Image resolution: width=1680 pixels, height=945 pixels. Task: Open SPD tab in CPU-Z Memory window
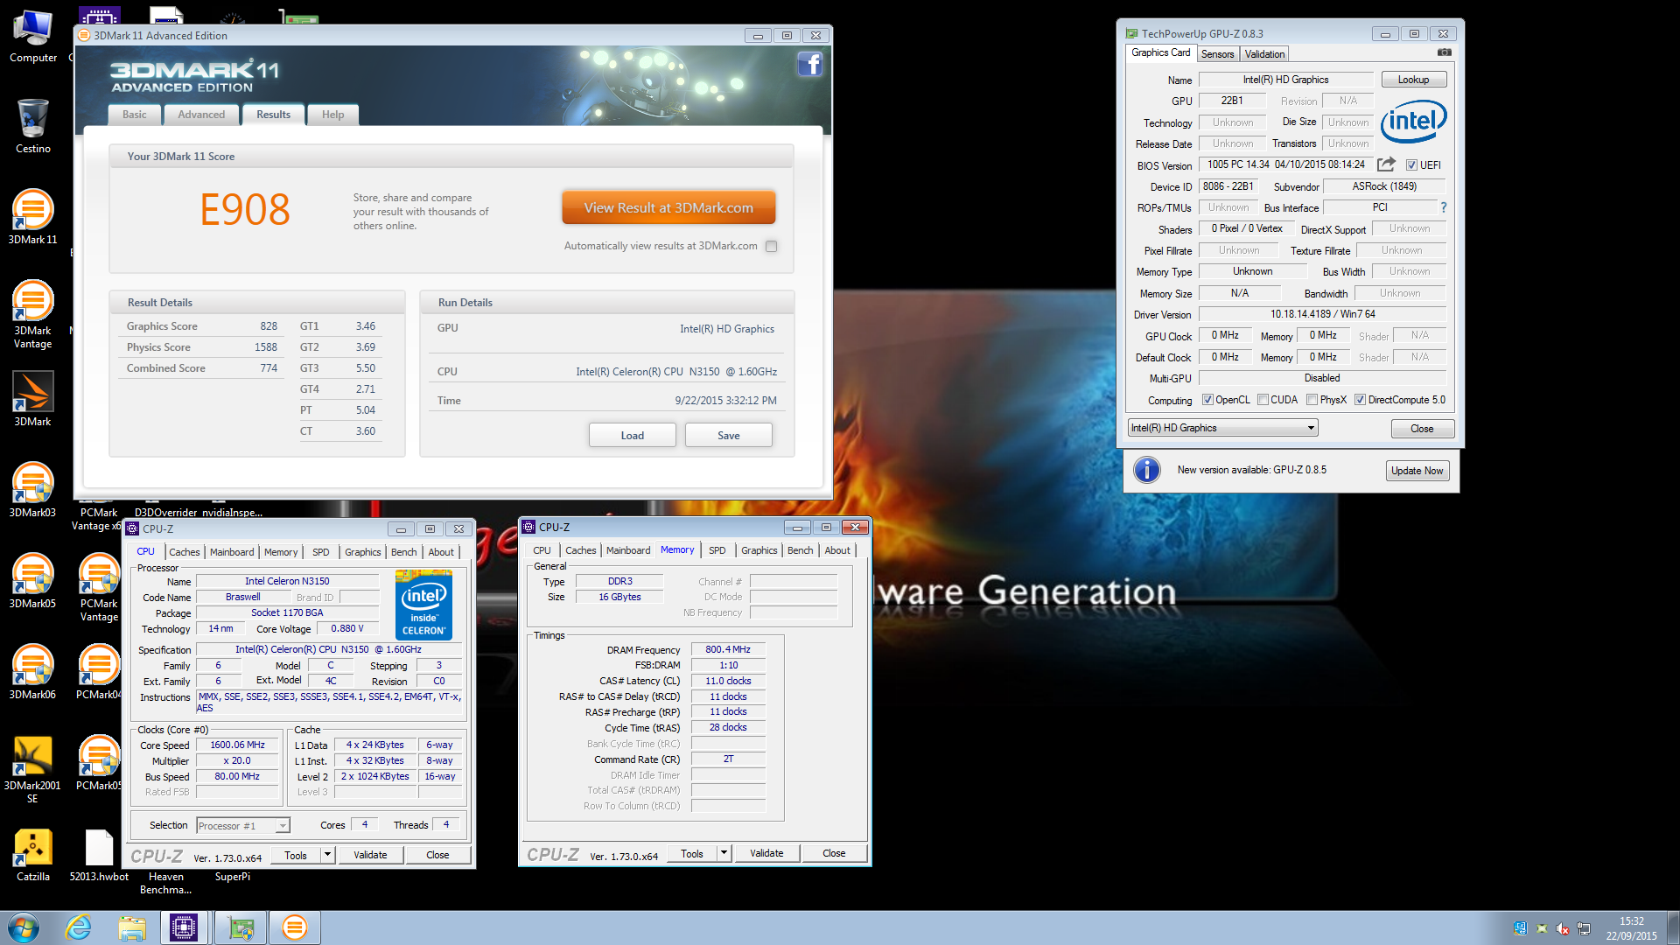tap(717, 550)
